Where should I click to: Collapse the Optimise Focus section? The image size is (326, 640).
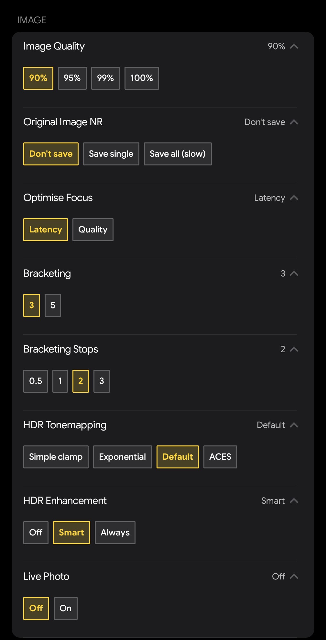(294, 198)
